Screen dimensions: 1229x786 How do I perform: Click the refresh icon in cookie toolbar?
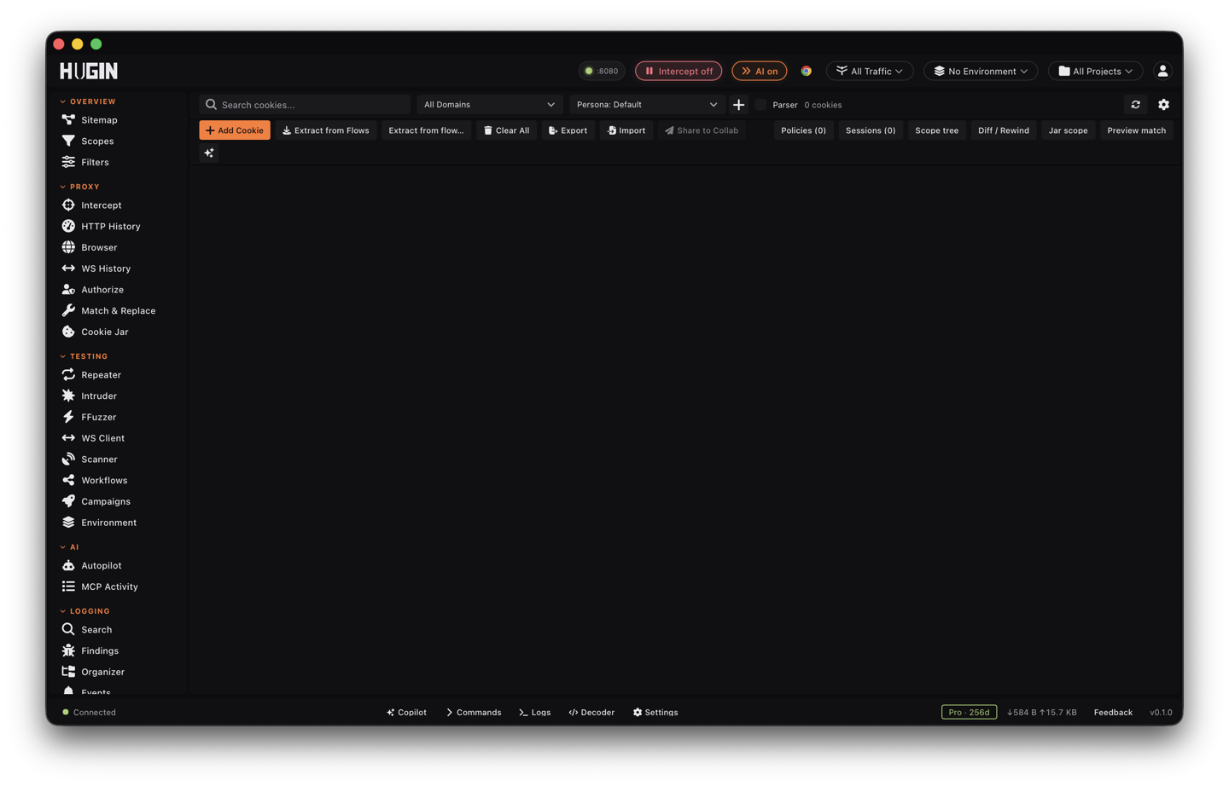1135,105
